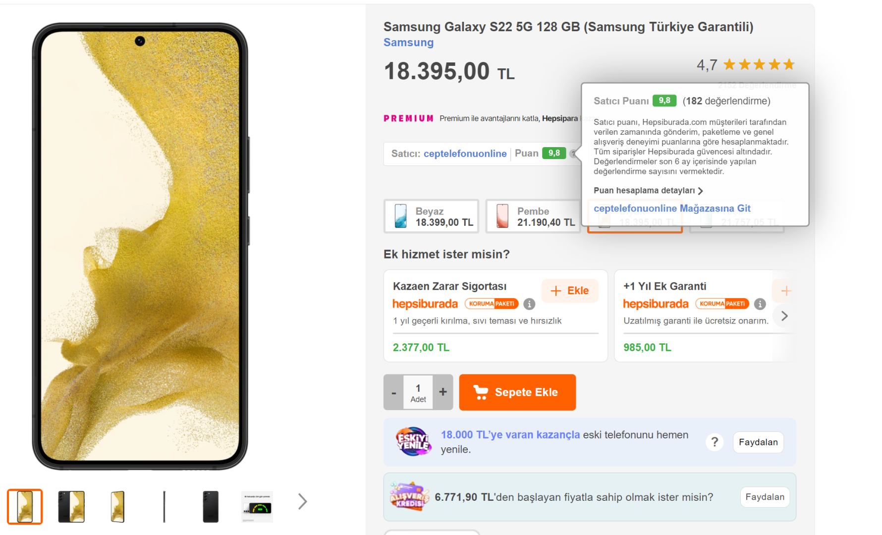This screenshot has height=535, width=882.
Task: Select the Pembe color option
Action: [533, 216]
